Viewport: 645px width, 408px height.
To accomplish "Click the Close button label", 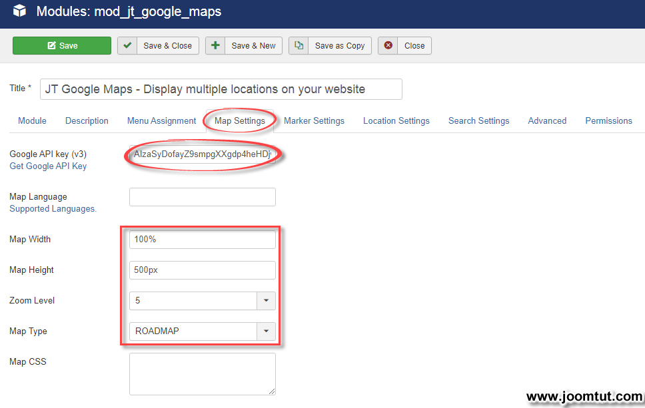I will point(414,46).
